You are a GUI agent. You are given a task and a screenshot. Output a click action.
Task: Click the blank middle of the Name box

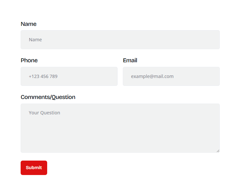(131, 40)
